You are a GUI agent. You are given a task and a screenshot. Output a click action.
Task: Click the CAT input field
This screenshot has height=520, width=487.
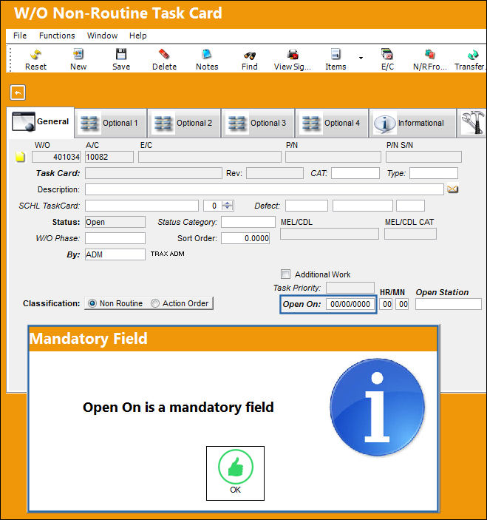click(355, 173)
